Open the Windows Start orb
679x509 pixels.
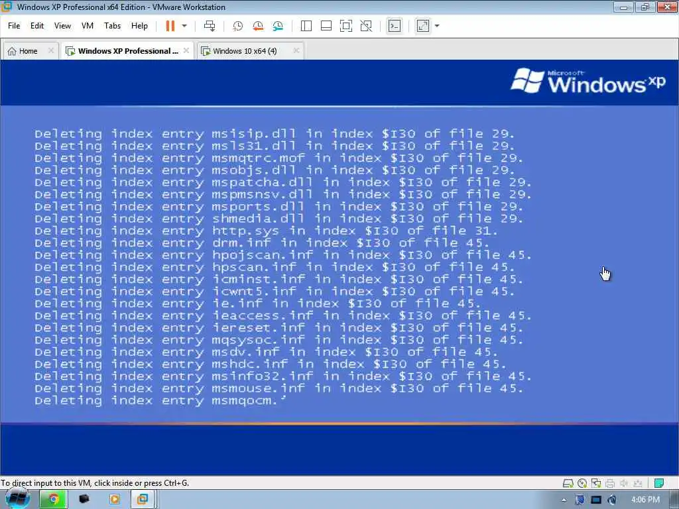point(18,499)
